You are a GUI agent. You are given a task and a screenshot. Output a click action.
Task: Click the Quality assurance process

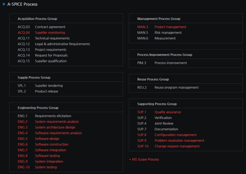[x=168, y=112]
